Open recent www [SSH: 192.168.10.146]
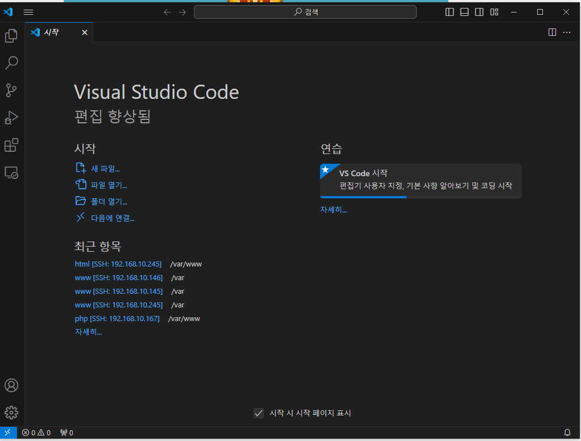This screenshot has width=581, height=441. point(119,278)
